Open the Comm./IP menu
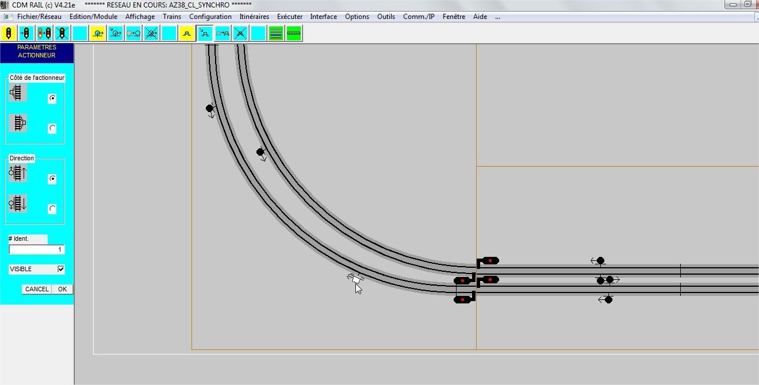Screen dimensions: 759x385 coord(419,17)
